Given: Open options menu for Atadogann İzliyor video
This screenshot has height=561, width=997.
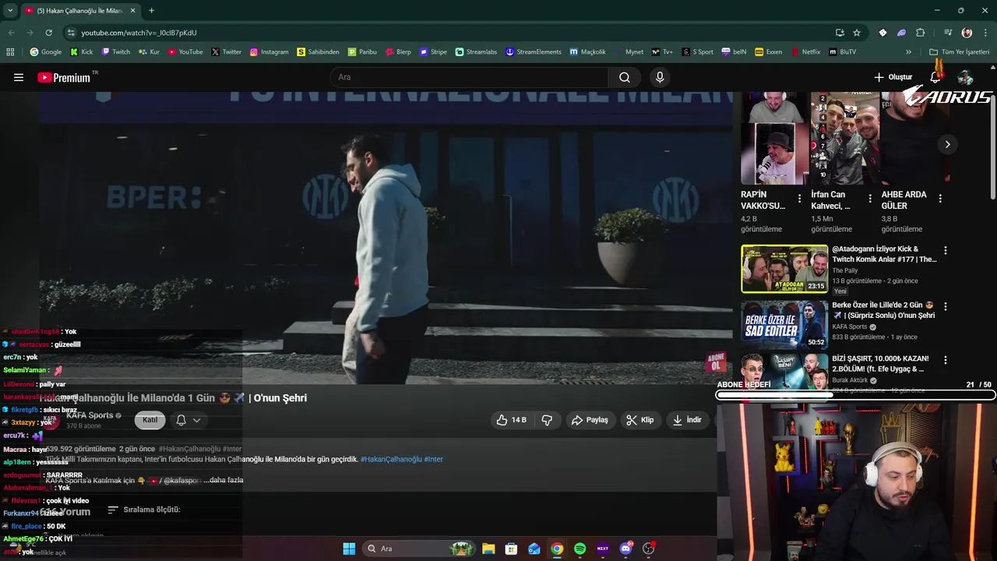Looking at the screenshot, I should (946, 251).
